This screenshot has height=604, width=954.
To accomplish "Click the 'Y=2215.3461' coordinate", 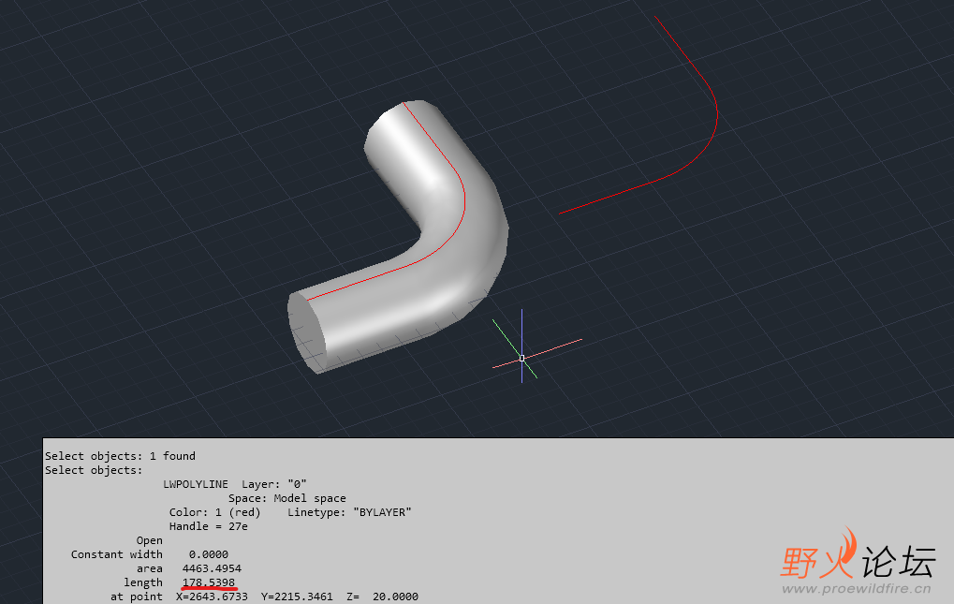I will (297, 597).
